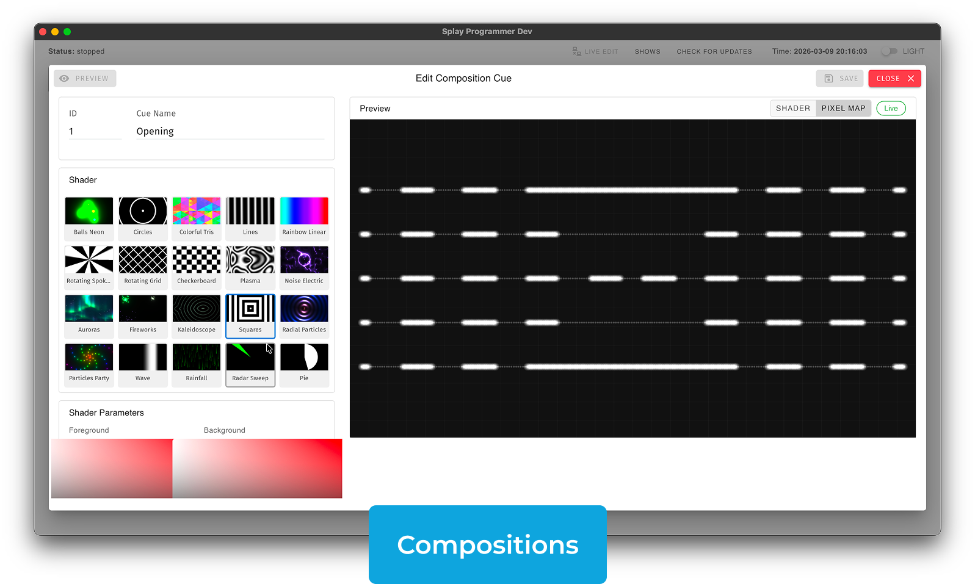Click the Preview eye button
Screen dimensions: 975x584
click(85, 79)
